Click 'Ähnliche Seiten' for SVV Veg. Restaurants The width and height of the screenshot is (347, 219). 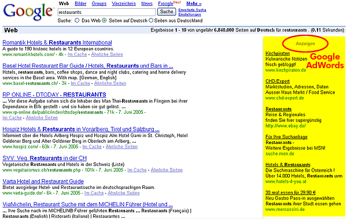tap(167, 170)
